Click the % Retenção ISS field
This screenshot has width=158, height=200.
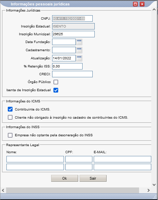pyautogui.click(x=67, y=66)
